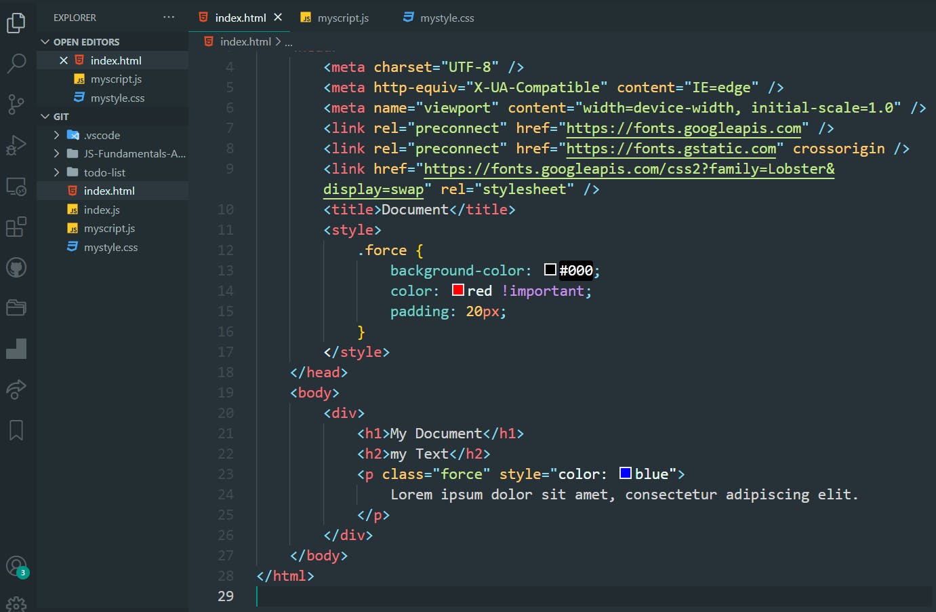Open the Remote Explorer view
Viewport: 936px width, 612px height.
[x=16, y=186]
